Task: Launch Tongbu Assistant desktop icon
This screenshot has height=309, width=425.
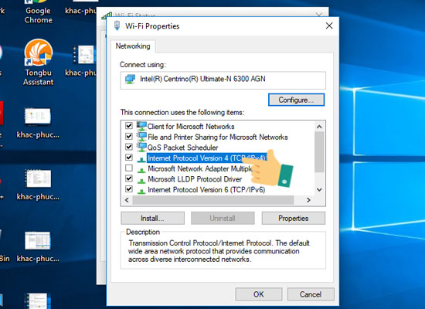Action: [x=38, y=63]
